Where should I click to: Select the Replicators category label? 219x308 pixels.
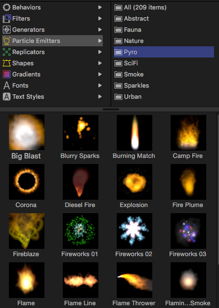(x=28, y=52)
